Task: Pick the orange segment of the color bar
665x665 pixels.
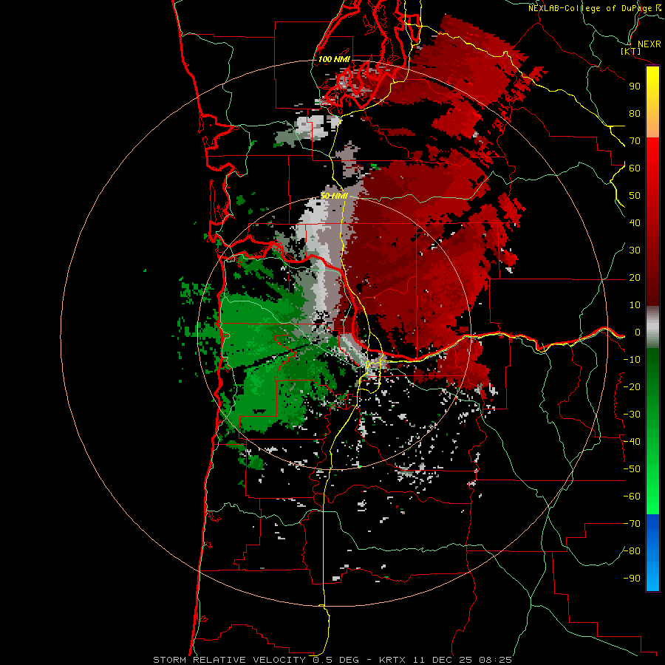Action: (652, 122)
